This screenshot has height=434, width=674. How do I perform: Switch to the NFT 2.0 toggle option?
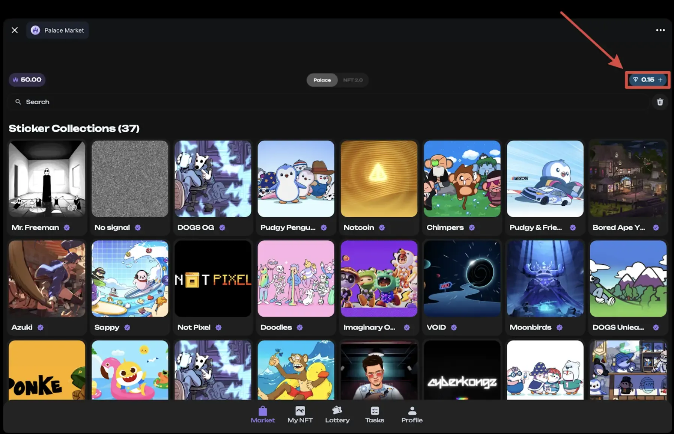point(352,80)
